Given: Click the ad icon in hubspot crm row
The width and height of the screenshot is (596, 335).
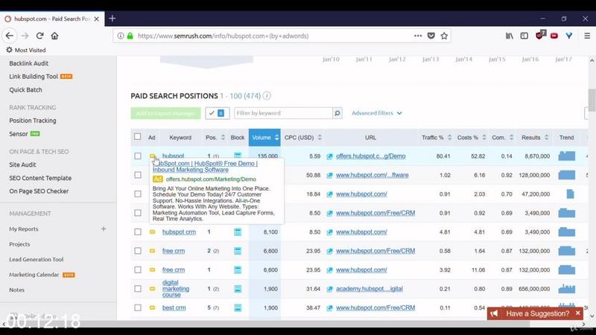Looking at the screenshot, I should point(152,232).
